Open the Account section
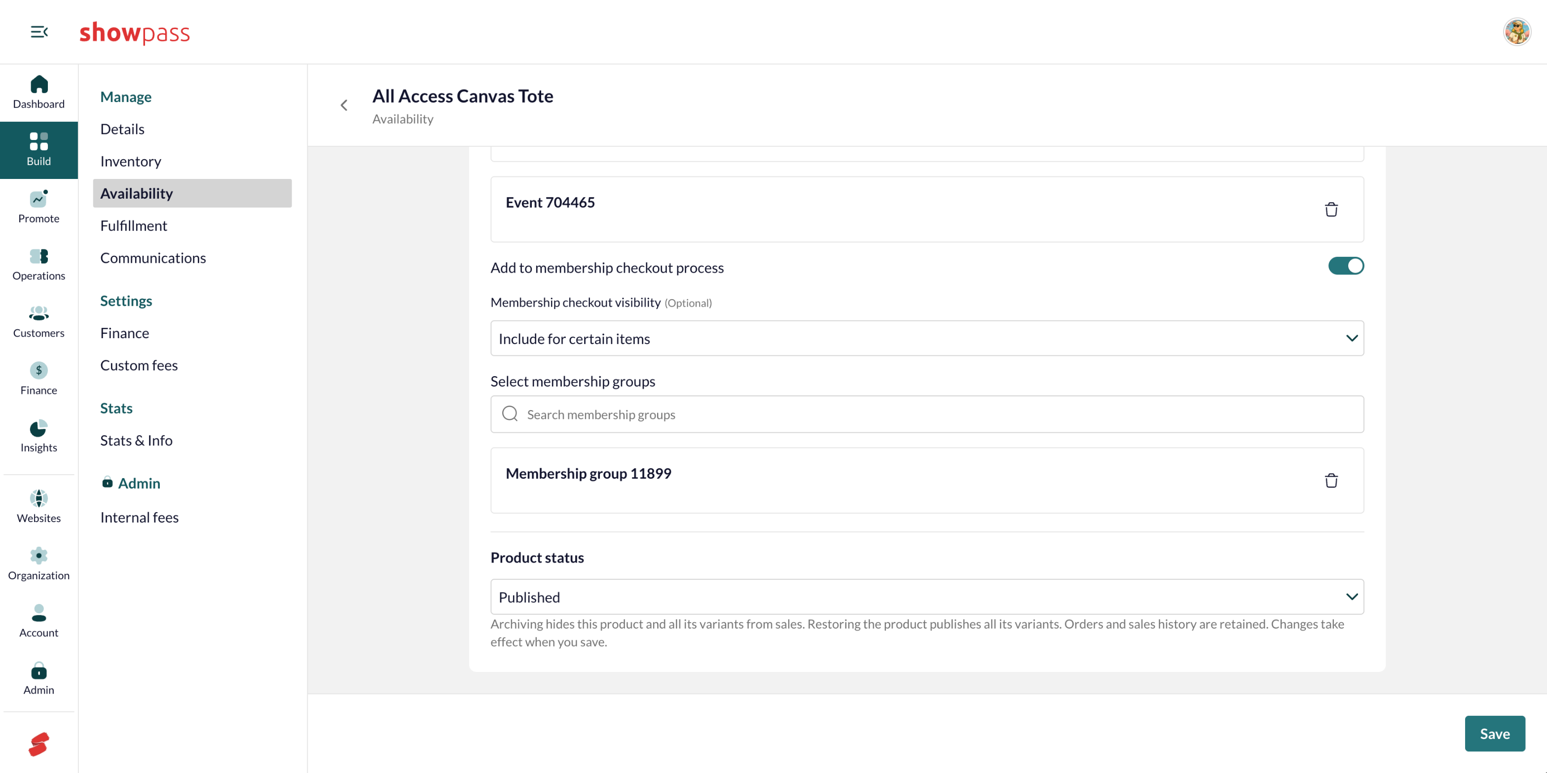The width and height of the screenshot is (1547, 773). 38,621
